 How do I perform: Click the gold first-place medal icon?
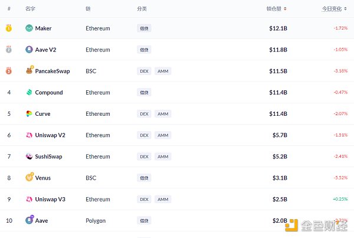coord(9,28)
